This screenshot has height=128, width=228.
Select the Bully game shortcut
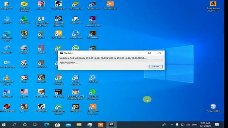pos(24,35)
